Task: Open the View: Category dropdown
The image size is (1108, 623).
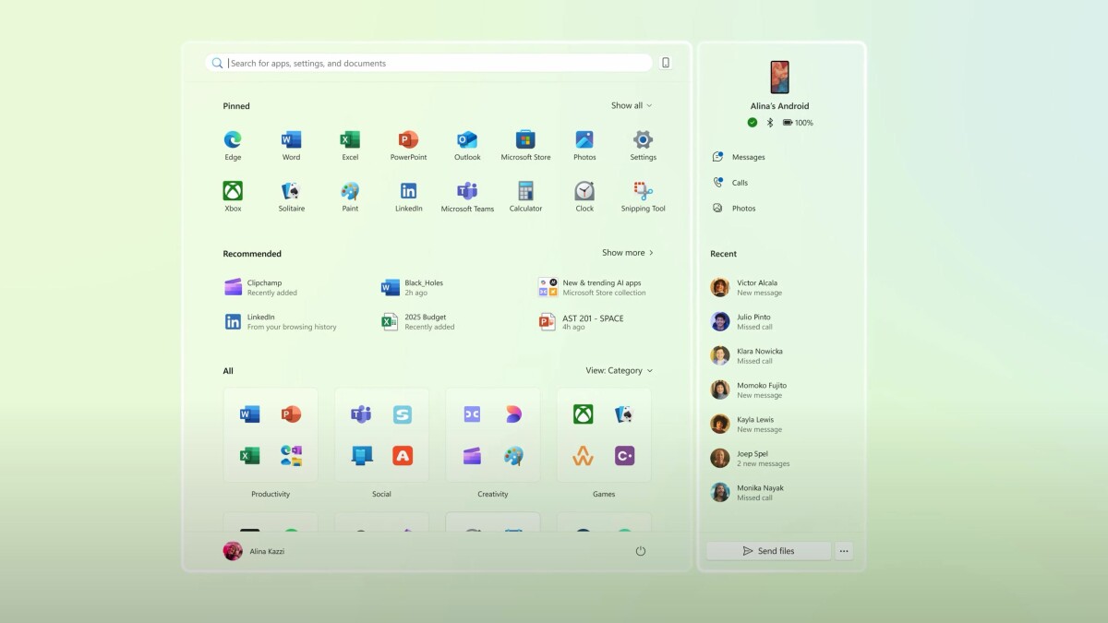Action: click(619, 371)
